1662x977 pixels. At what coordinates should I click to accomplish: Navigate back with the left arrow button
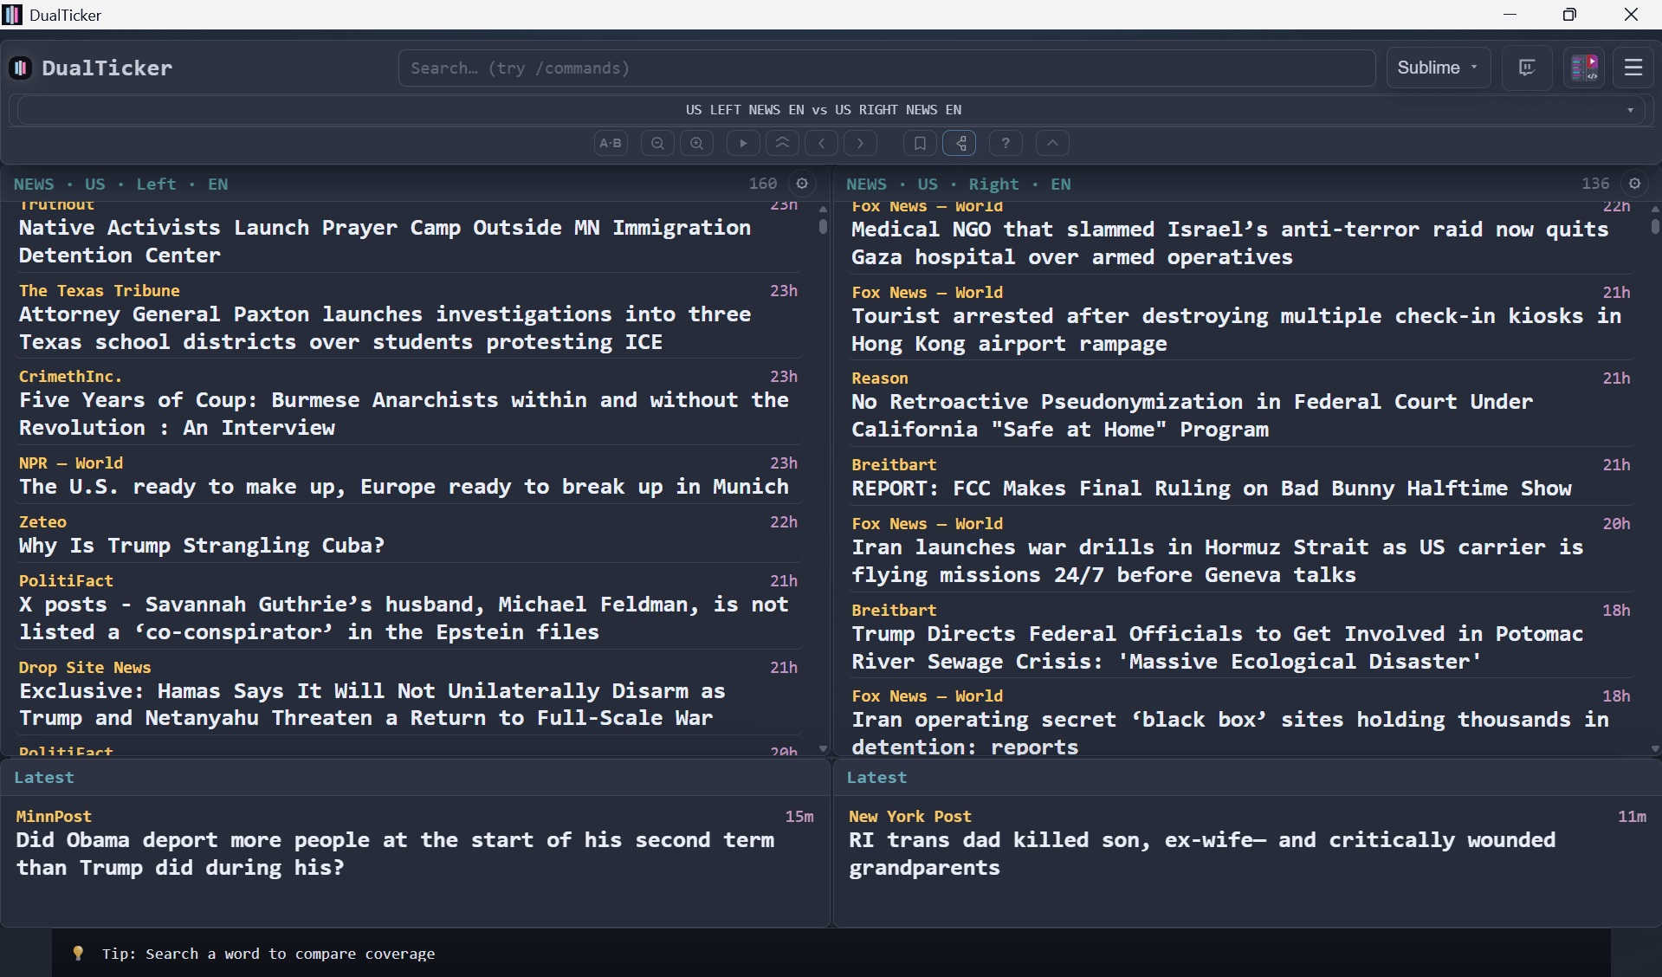[820, 143]
